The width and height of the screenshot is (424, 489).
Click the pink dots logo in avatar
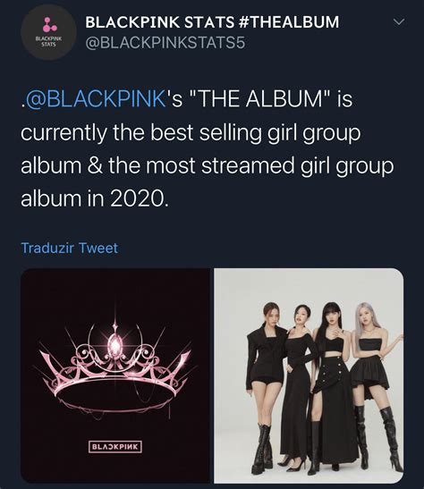tap(49, 25)
